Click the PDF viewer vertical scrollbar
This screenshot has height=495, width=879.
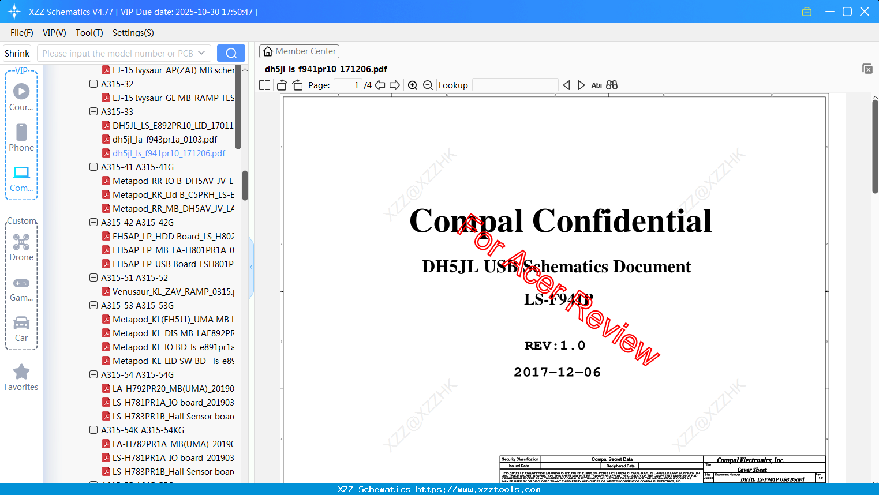coord(875,147)
